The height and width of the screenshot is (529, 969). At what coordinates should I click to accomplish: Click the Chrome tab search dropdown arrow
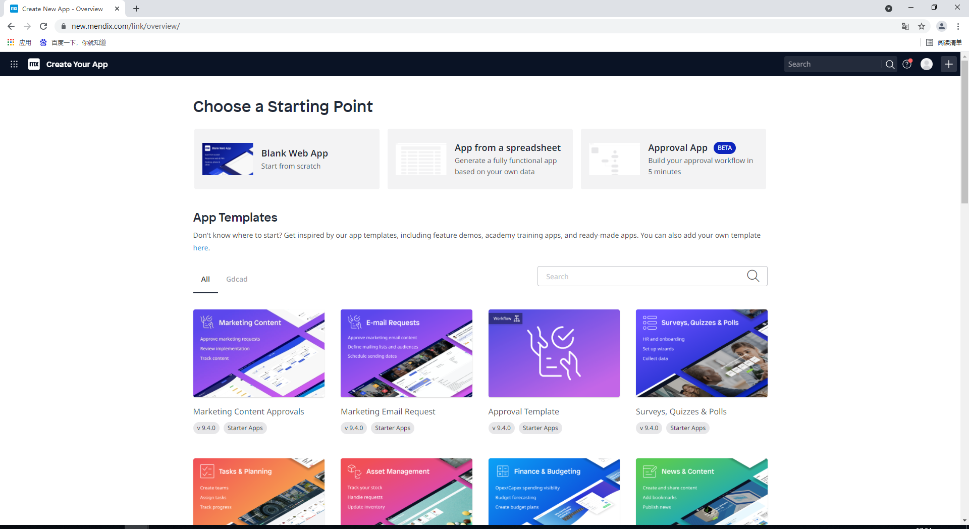point(889,9)
